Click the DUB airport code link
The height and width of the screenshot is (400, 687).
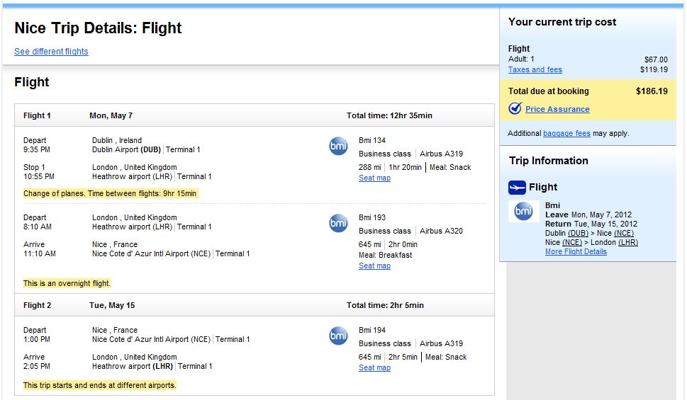point(579,233)
